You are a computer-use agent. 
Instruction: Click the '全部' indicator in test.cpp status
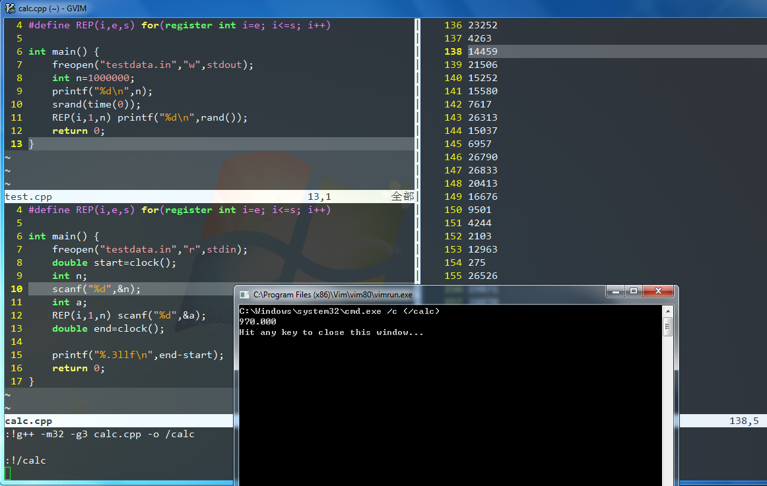point(403,197)
